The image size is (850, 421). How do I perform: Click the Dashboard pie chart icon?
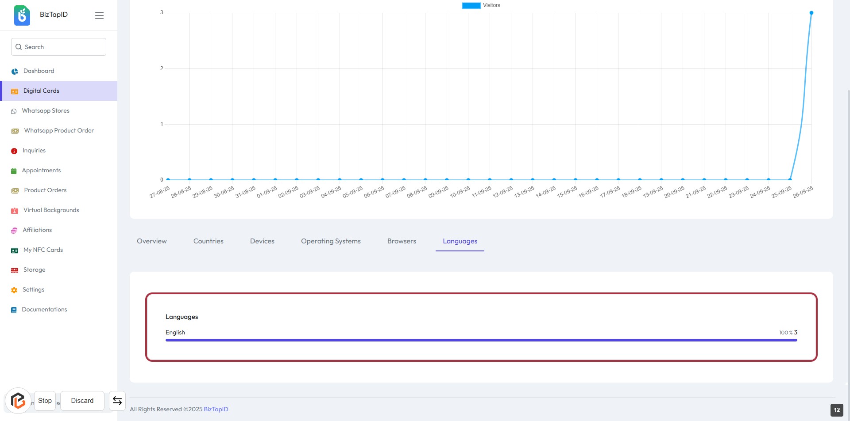click(x=15, y=71)
